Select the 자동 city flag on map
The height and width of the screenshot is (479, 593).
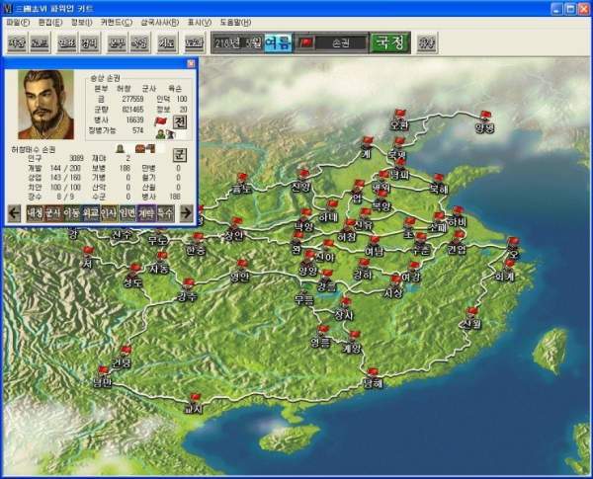161,258
